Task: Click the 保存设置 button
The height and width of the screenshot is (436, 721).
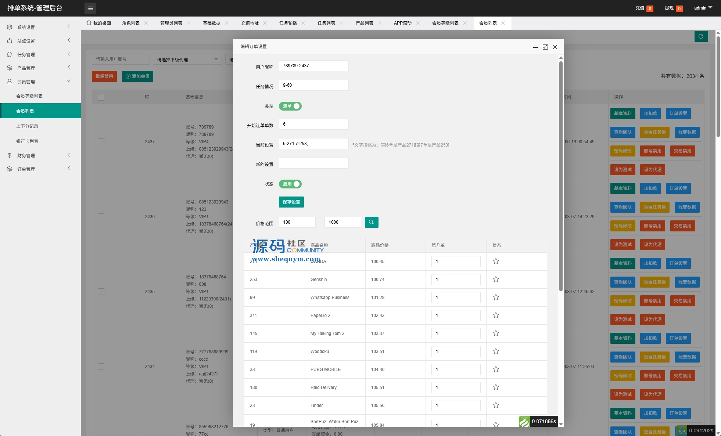Action: pos(291,202)
